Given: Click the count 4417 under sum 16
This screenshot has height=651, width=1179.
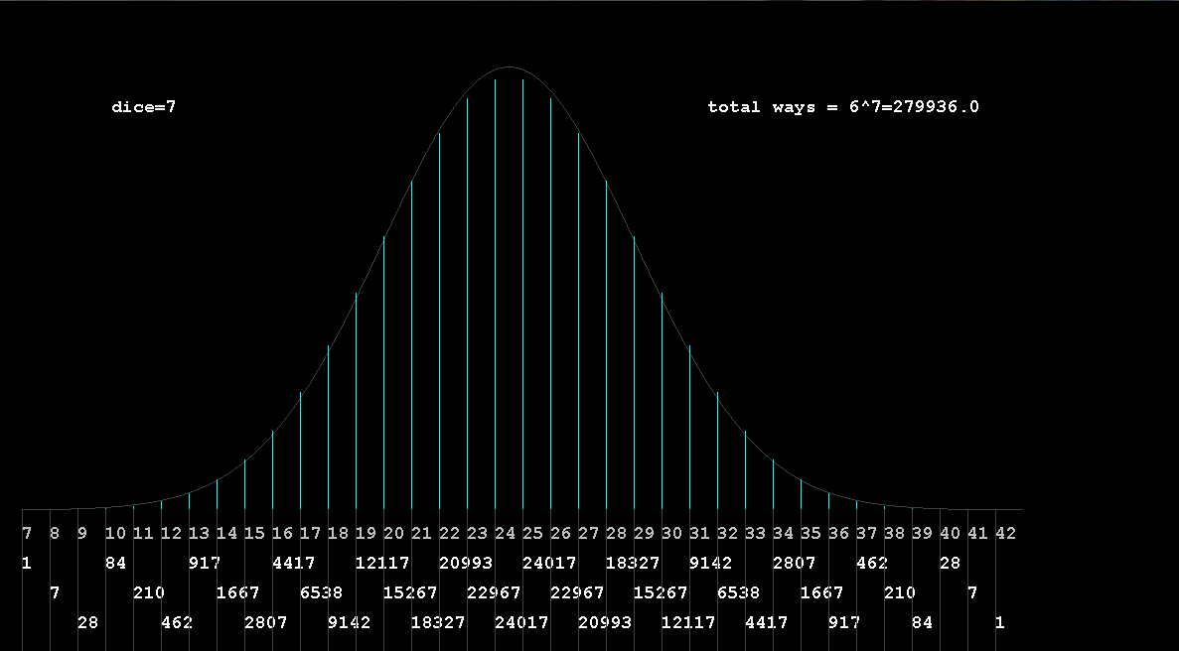Looking at the screenshot, I should point(293,564).
